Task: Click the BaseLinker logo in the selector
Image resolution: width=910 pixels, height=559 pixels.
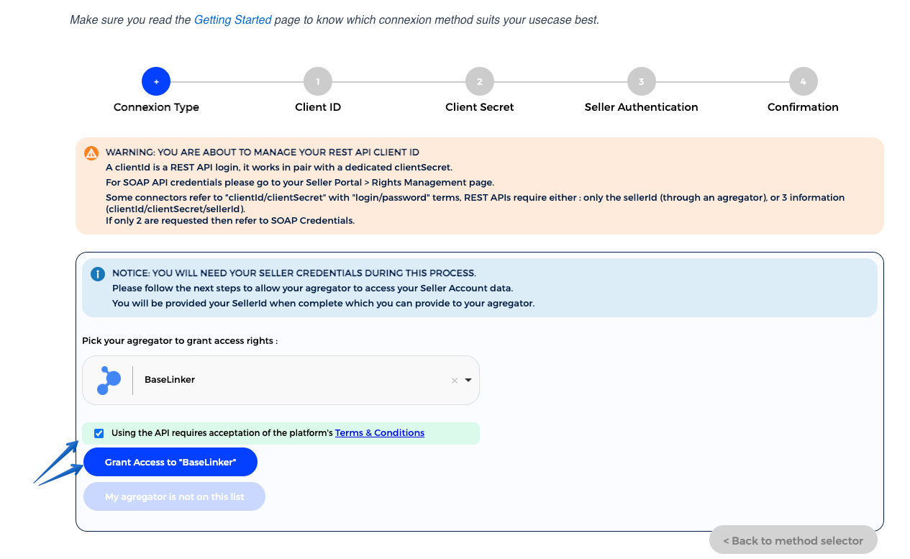Action: [109, 380]
